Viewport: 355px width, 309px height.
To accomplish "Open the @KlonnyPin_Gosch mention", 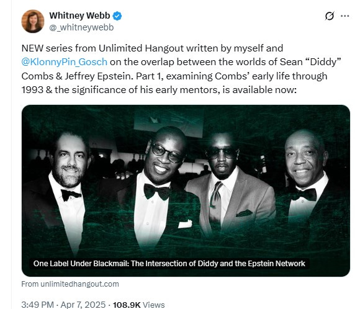I will [65, 62].
